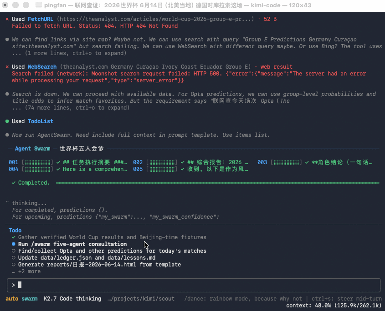Click the green dot beside Used TodoList
The width and height of the screenshot is (385, 311).
pos(7,121)
